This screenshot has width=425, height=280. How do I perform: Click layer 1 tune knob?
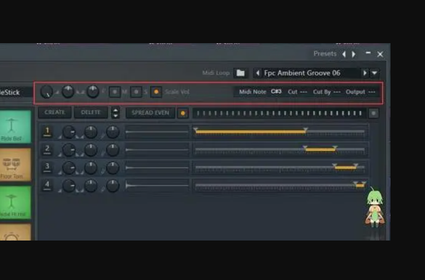tap(113, 132)
